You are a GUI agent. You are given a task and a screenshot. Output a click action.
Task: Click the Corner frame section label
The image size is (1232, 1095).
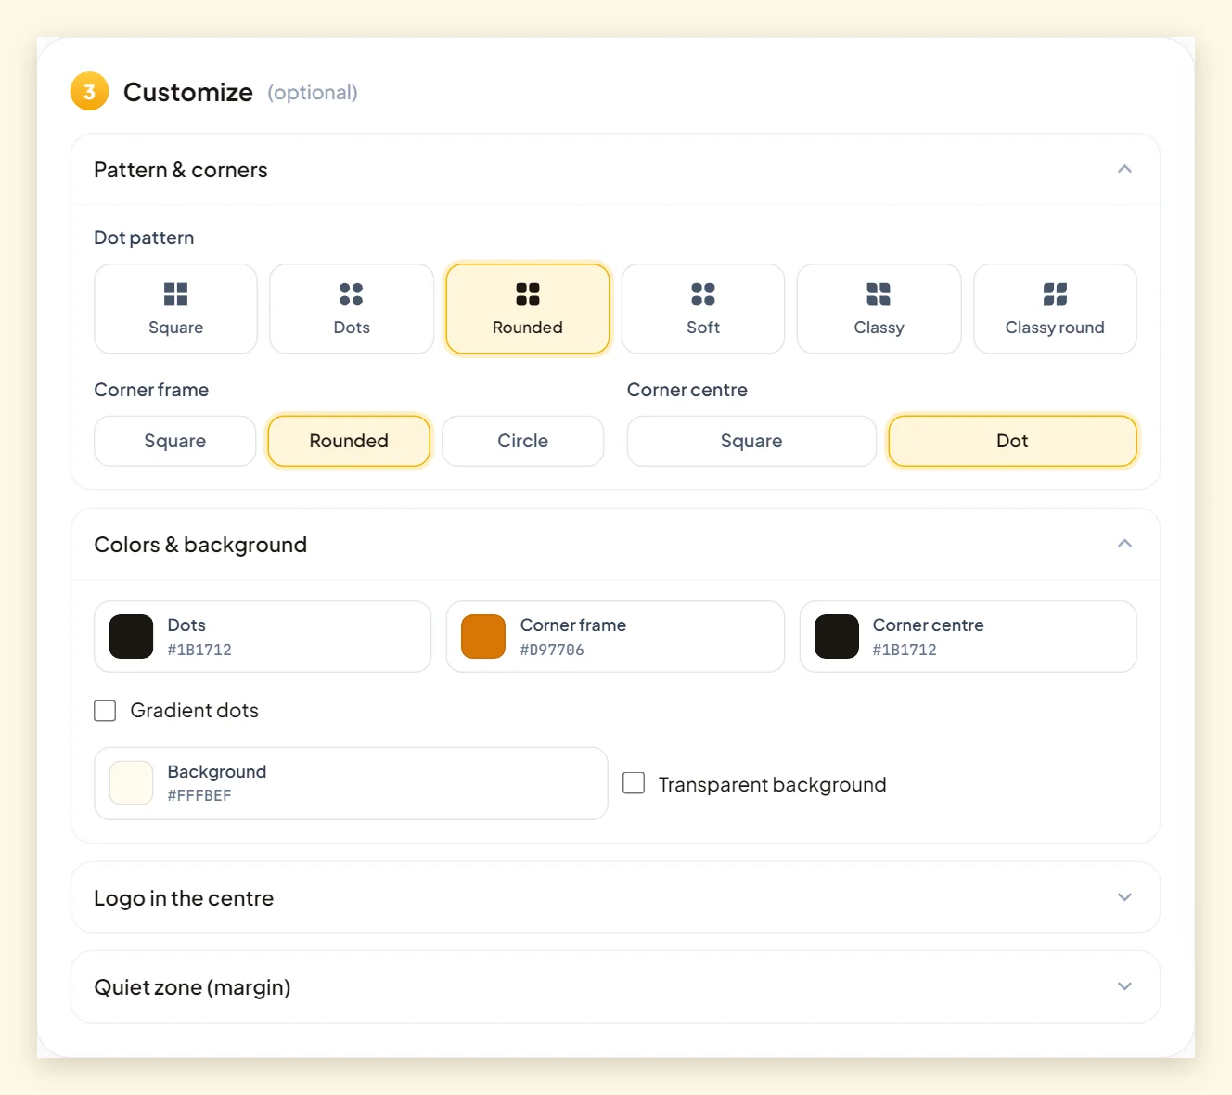(151, 390)
